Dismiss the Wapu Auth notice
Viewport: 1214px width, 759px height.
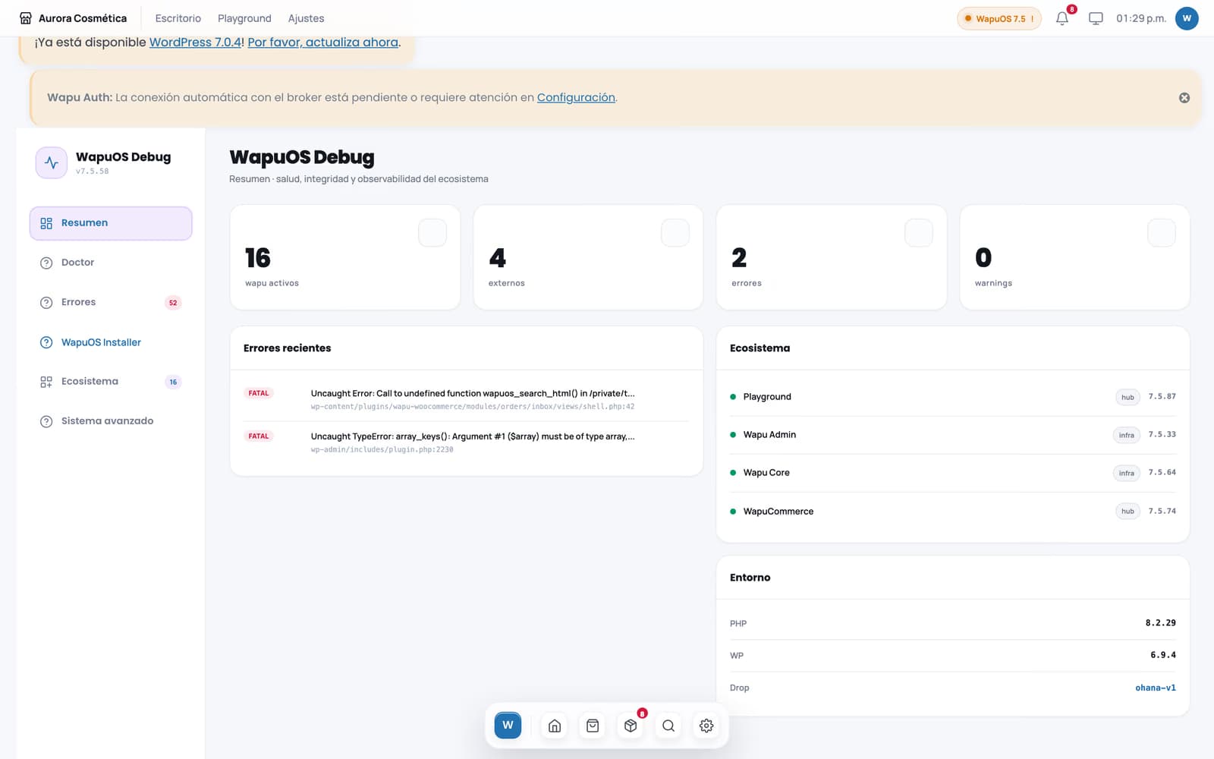1184,98
